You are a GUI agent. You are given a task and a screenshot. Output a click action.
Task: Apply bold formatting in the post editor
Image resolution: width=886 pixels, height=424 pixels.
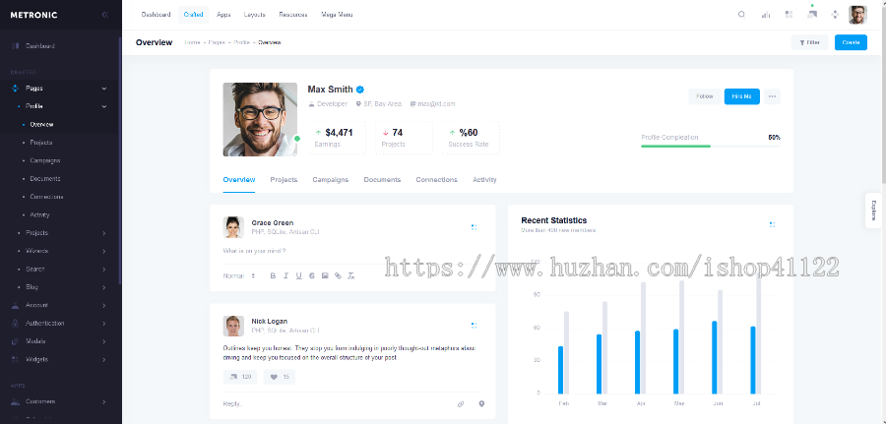(x=273, y=276)
